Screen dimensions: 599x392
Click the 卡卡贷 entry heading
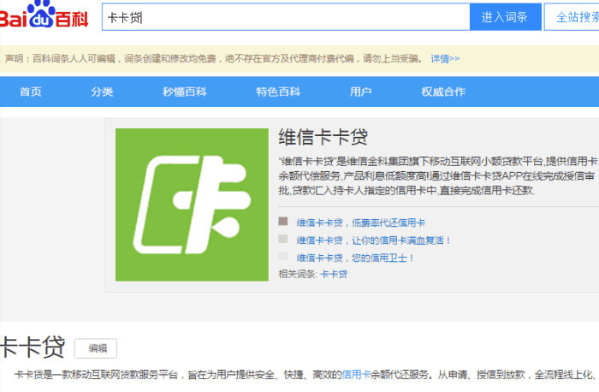tap(33, 347)
